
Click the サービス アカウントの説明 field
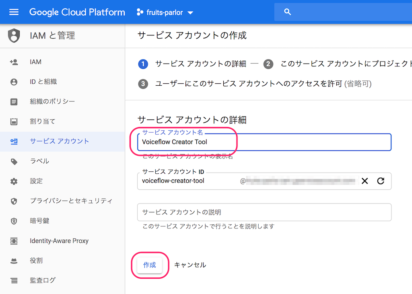click(264, 212)
